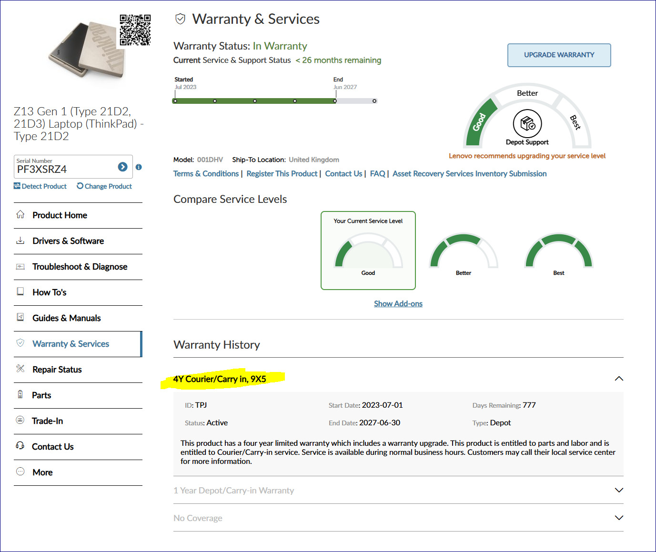Click the warranty timeline End marker

pos(335,101)
